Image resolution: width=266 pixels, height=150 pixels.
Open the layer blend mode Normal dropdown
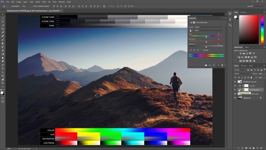tap(243, 74)
